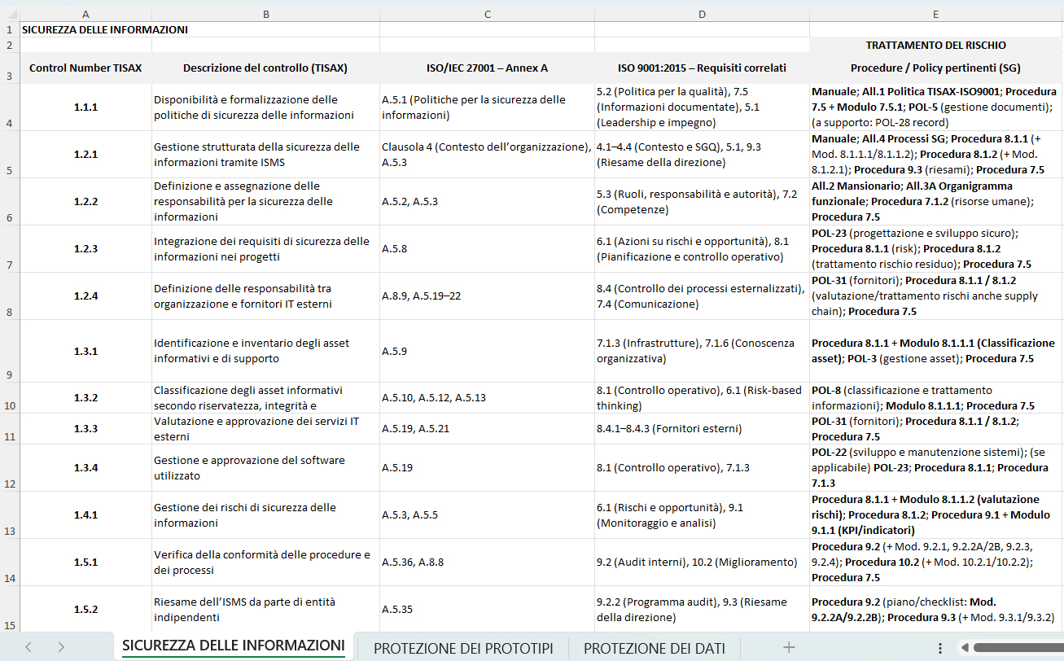Add a new sheet with plus icon

[x=788, y=647]
